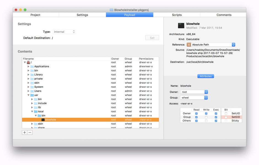Click the large blowhole terminal icon in inspector
The width and height of the screenshot is (259, 165).
[181, 26]
